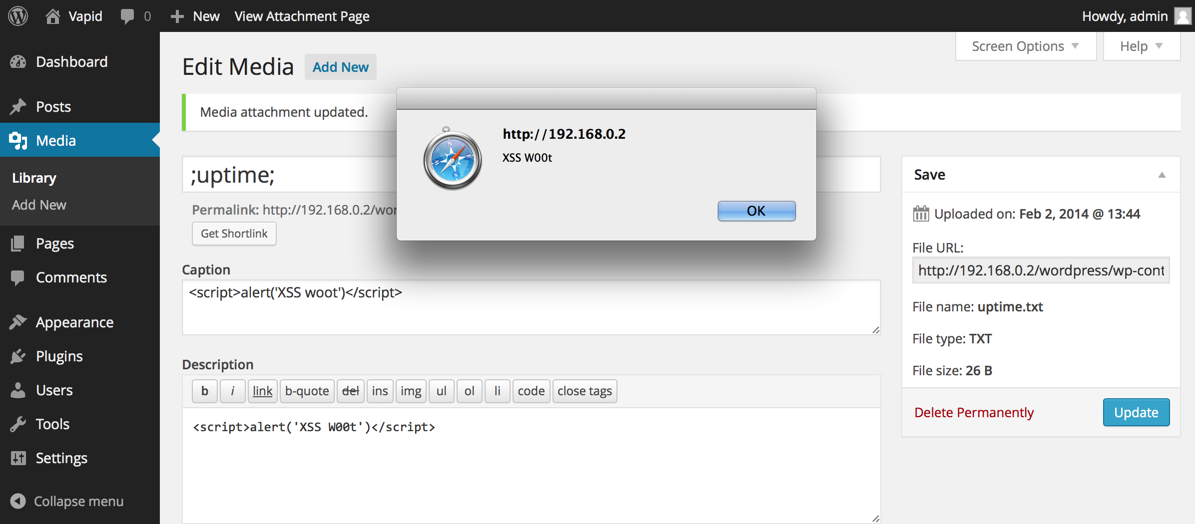This screenshot has height=524, width=1195.
Task: Click the calendar icon beside Uploaded on
Action: click(x=921, y=214)
